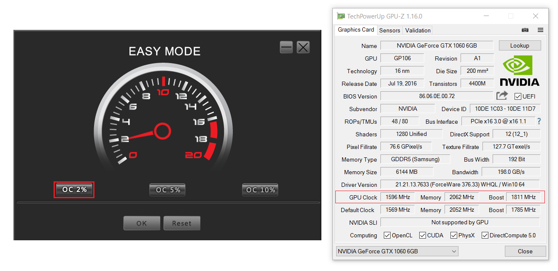Click the DirectX Support 12 (12_1) field
The image size is (558, 271).
click(516, 134)
